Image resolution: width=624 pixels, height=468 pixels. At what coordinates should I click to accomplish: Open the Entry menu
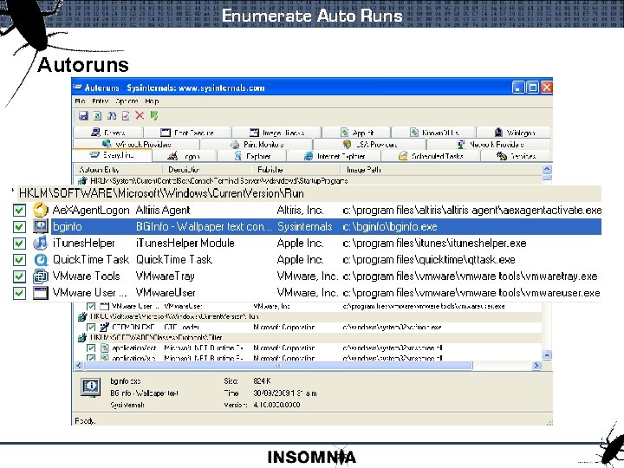[100, 101]
